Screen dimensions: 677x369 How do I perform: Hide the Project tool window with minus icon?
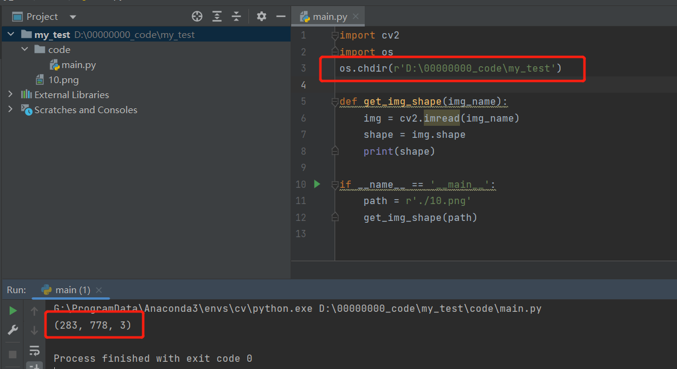(x=280, y=16)
